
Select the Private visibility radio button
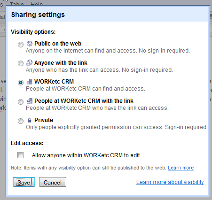click(x=21, y=121)
